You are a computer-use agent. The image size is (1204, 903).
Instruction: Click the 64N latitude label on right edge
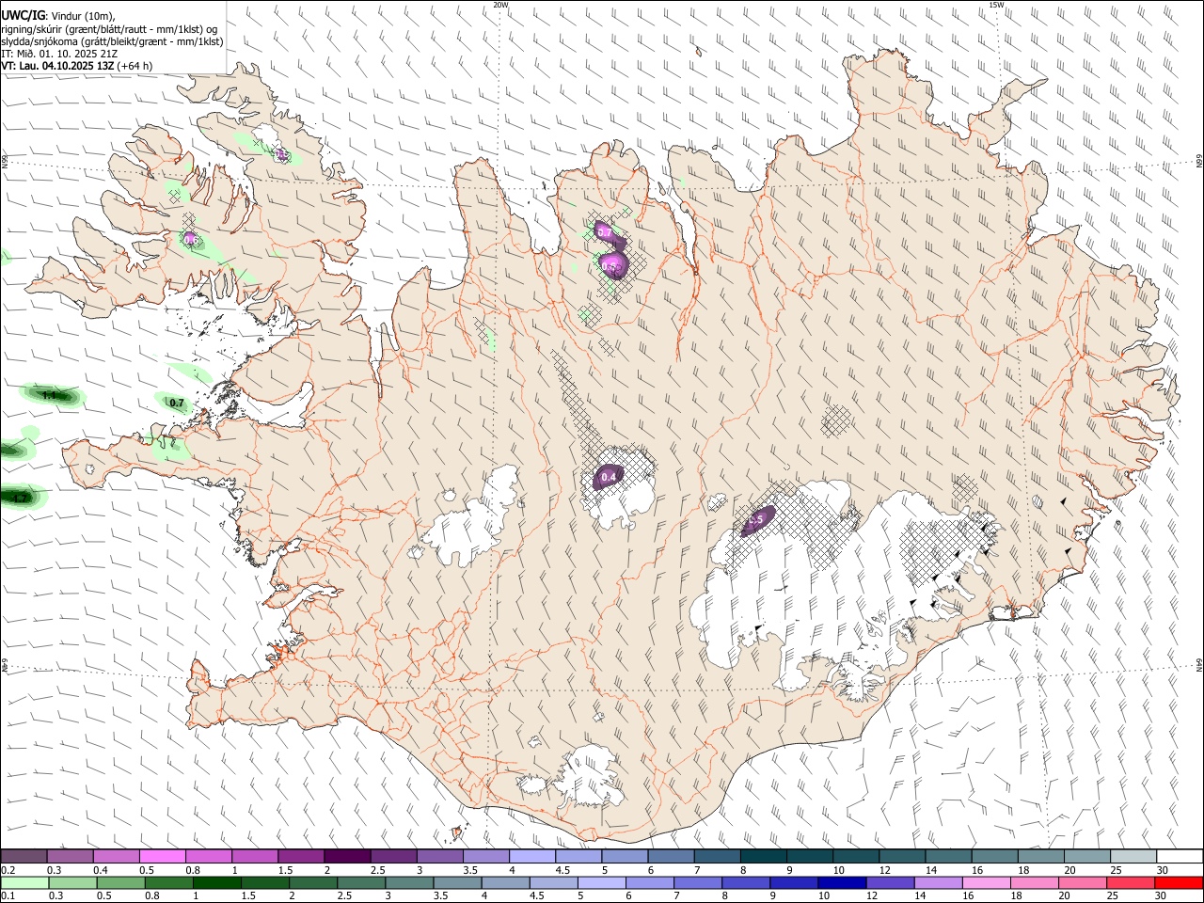[x=1198, y=665]
